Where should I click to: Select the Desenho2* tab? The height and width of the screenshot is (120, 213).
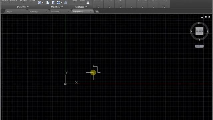[79, 12]
